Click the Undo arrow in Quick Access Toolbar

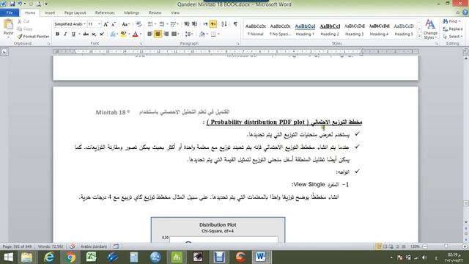tap(20, 4)
